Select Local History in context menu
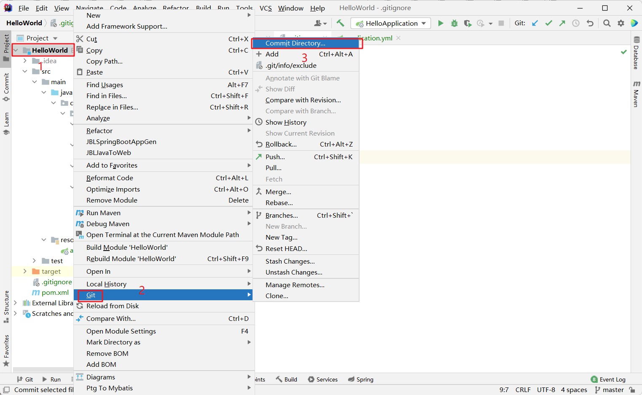 [164, 284]
